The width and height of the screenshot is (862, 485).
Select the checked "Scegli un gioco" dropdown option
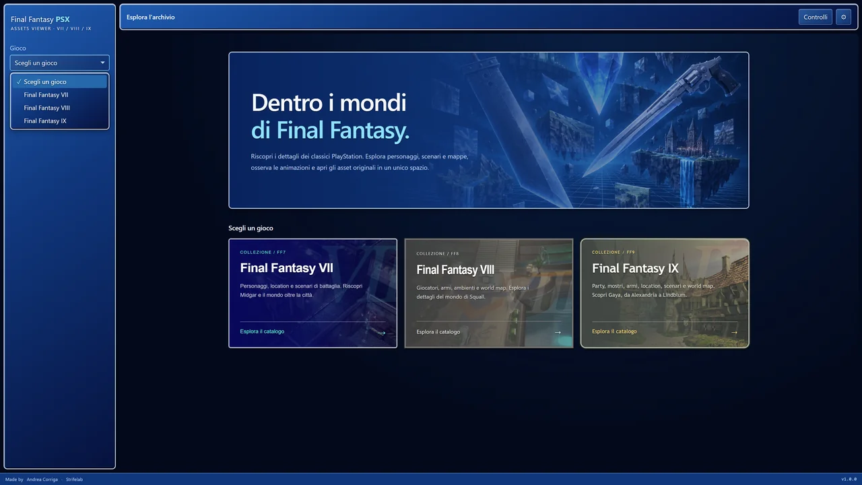(59, 82)
